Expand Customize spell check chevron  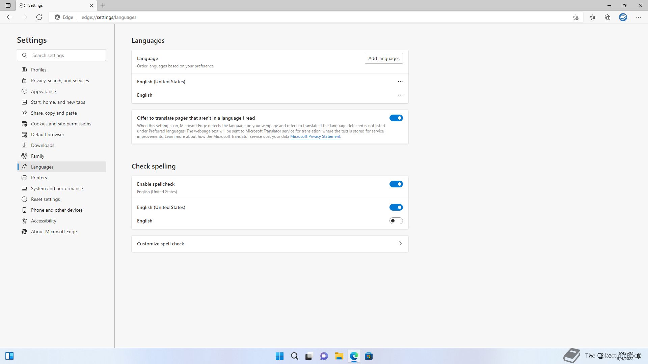(400, 243)
